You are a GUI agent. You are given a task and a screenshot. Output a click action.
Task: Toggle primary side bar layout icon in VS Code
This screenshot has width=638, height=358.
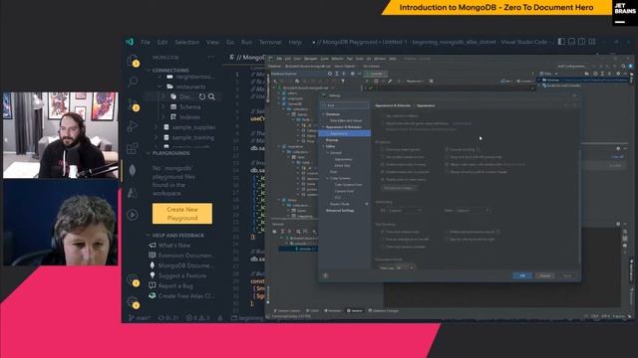561,42
